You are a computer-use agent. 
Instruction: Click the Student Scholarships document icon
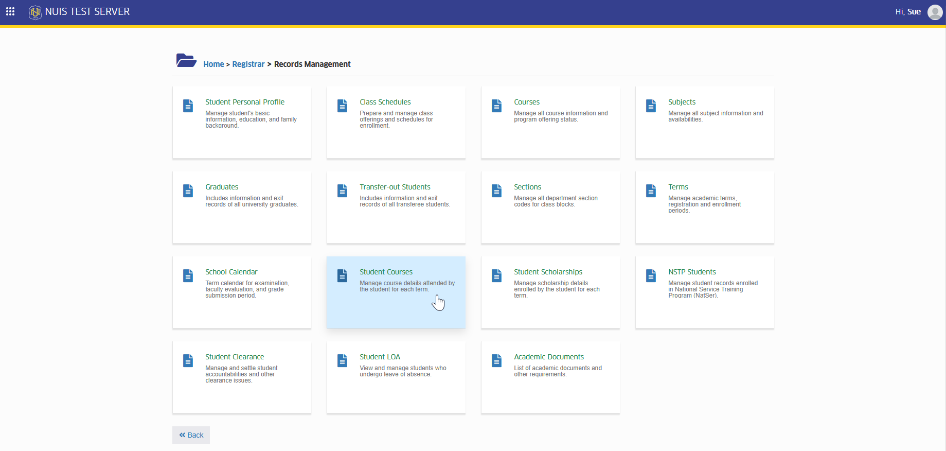[x=497, y=275]
